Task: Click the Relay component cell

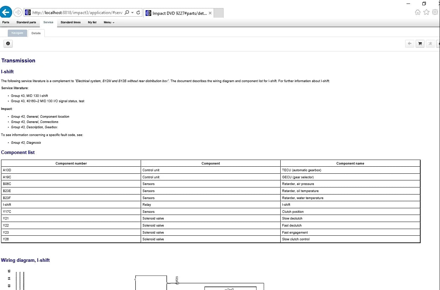Action: coord(210,205)
